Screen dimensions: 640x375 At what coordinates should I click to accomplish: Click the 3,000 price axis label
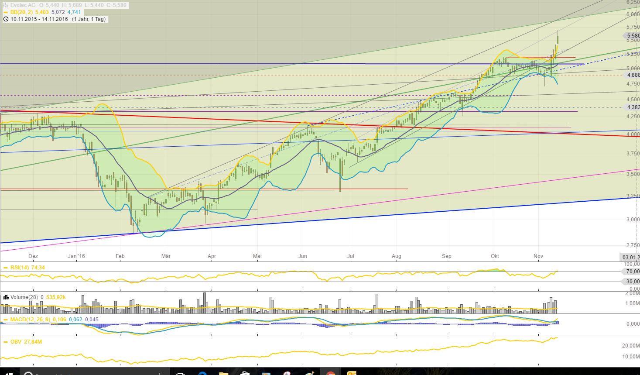pyautogui.click(x=633, y=220)
